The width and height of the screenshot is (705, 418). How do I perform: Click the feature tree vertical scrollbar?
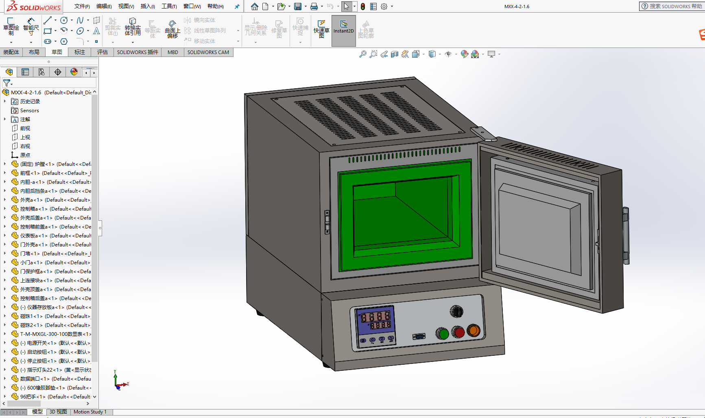click(x=94, y=228)
